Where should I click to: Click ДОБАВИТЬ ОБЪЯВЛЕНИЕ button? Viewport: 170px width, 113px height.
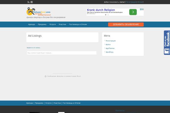tap(126, 25)
